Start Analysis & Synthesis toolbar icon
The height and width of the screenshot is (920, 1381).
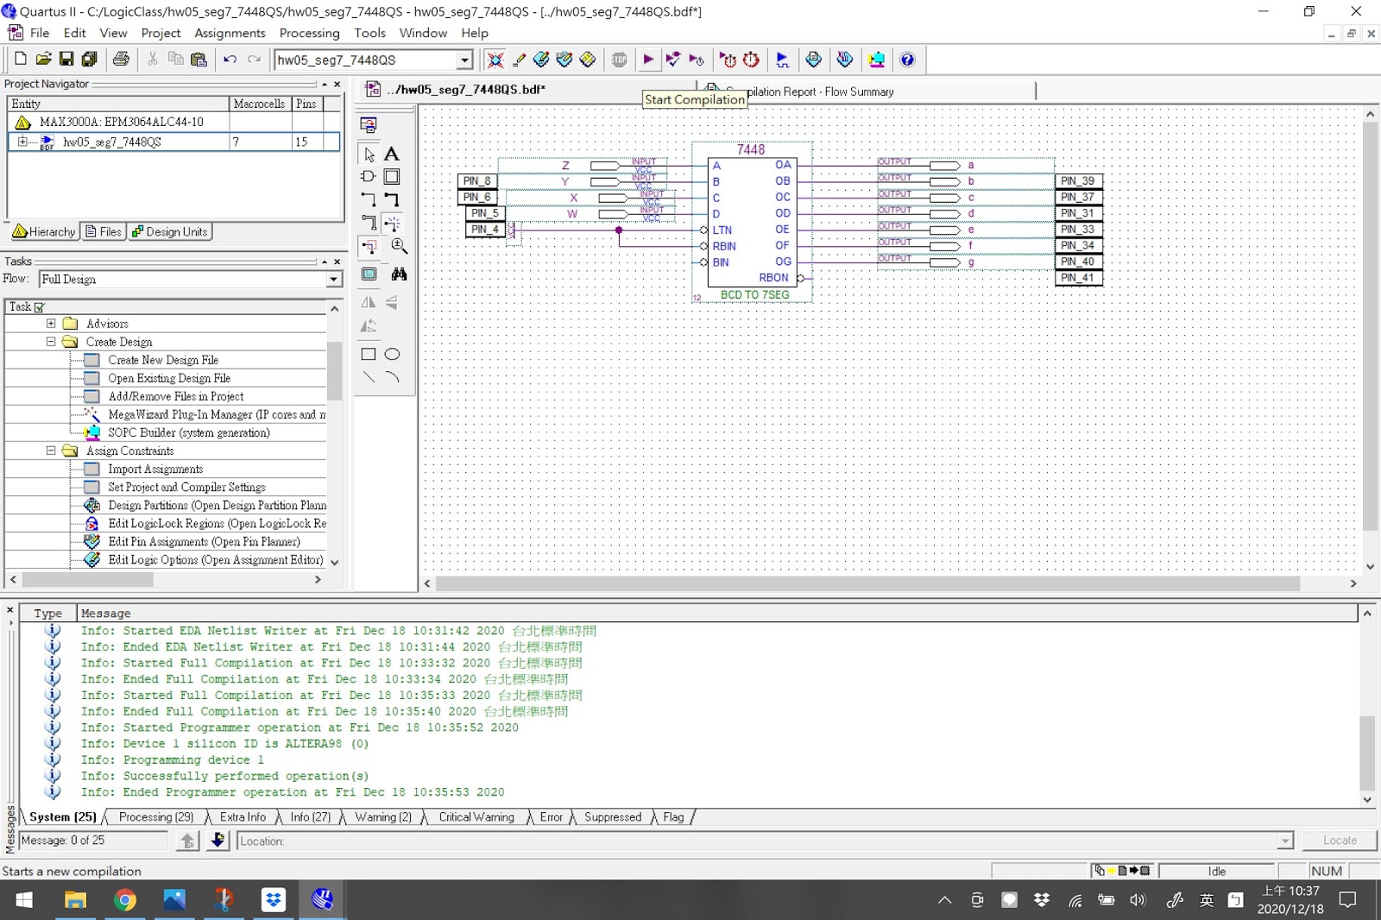[x=672, y=59]
